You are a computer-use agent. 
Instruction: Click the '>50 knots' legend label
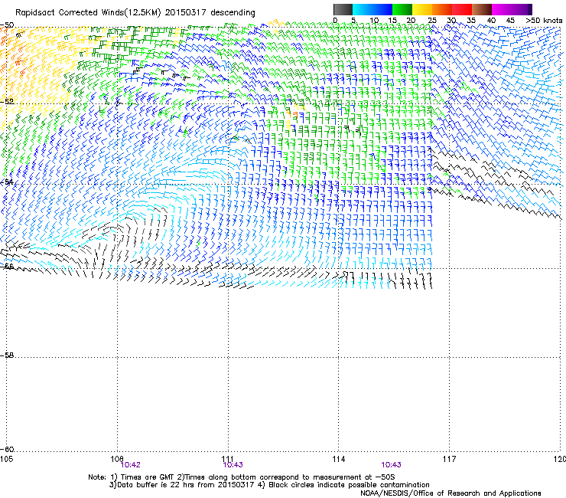coord(544,21)
